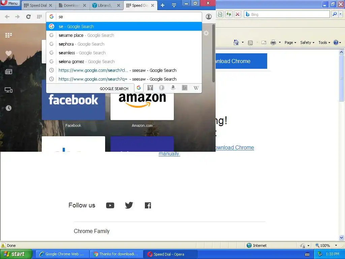Click the Opera address bar field

tap(124, 17)
